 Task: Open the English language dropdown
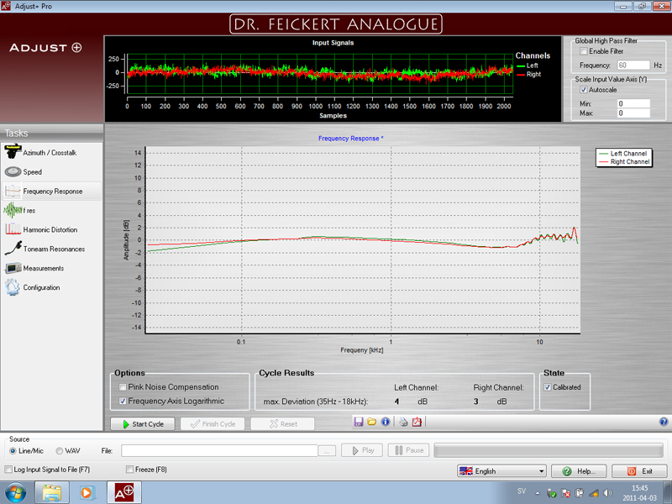point(501,471)
